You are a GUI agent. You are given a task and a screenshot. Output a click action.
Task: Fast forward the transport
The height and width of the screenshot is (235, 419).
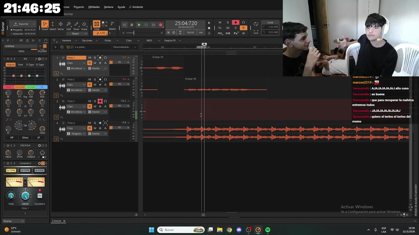pos(153,25)
